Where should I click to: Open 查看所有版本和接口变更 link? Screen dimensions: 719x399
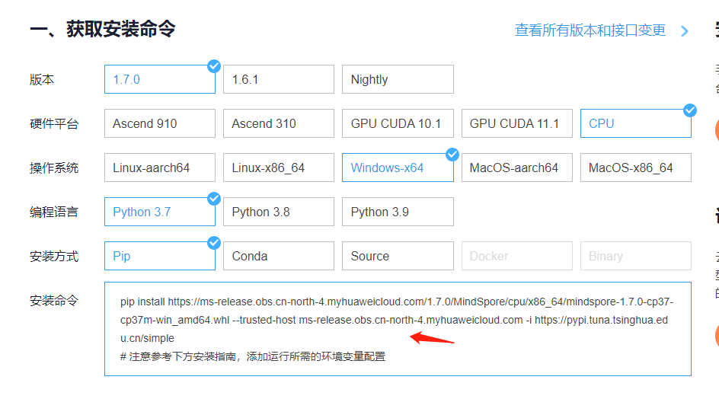(590, 30)
